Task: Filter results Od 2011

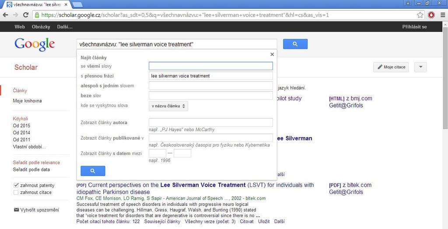Action: tap(21, 139)
